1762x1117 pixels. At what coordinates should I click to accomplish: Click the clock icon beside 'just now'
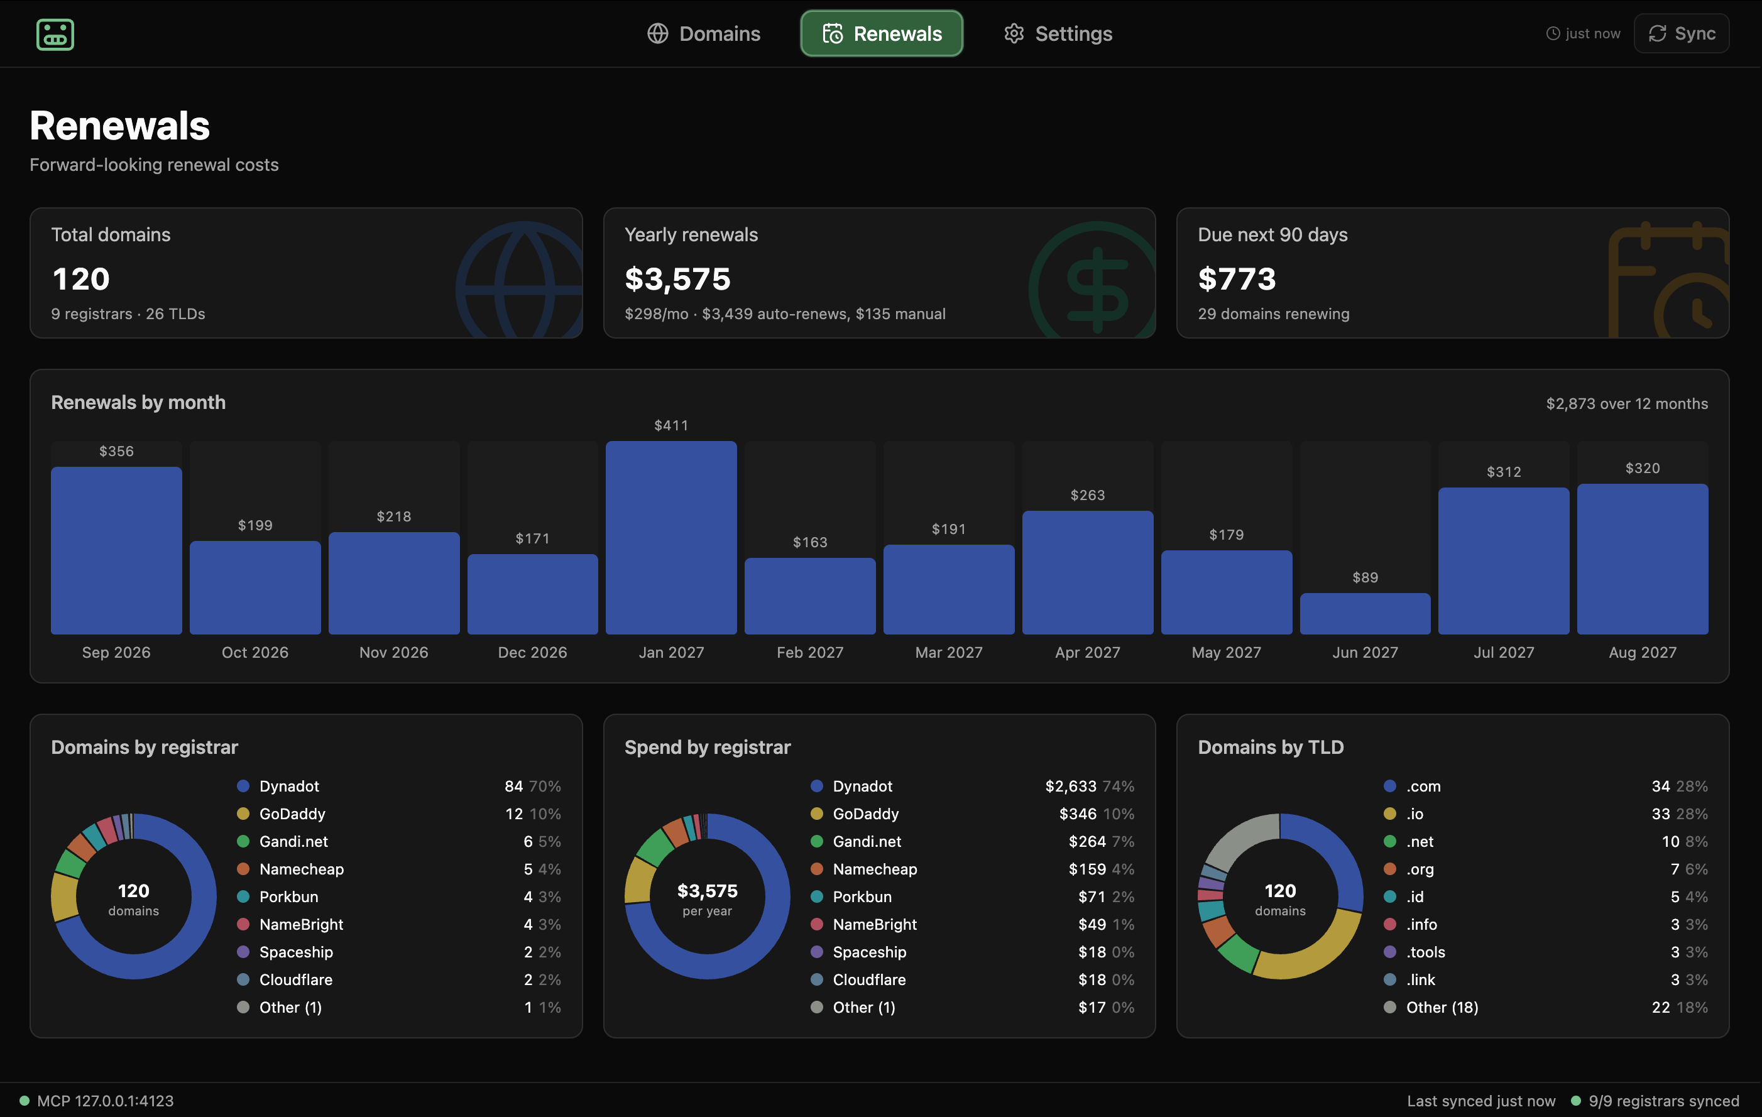click(x=1553, y=34)
